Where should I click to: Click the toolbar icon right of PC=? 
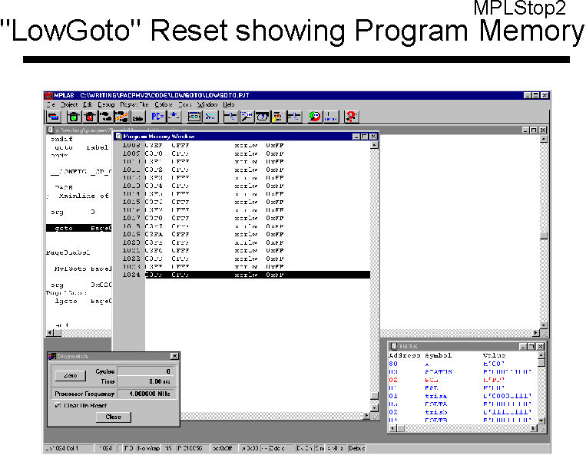174,117
